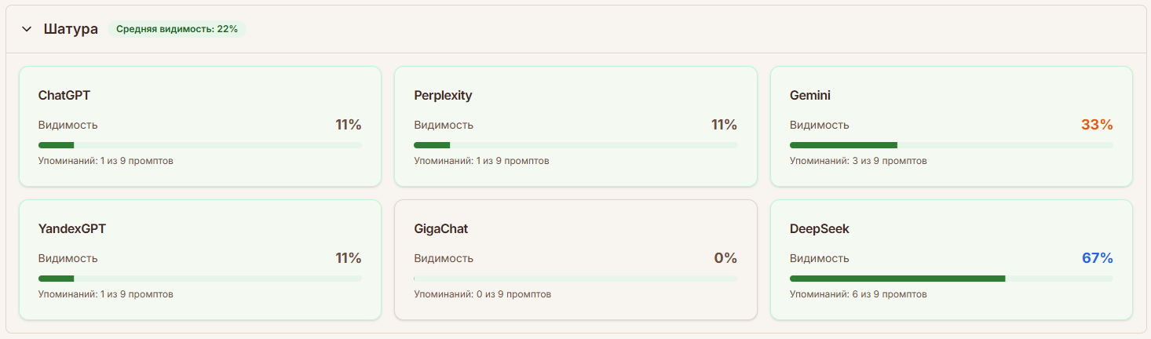Click the GigaChat card title
This screenshot has width=1151, height=339.
[441, 229]
